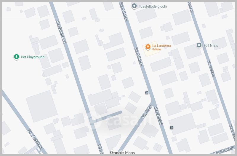Viewport: 237px width, 156px height.
Task: Click the Via Oniferi label below Edil N.a.s
Action: (x=211, y=69)
